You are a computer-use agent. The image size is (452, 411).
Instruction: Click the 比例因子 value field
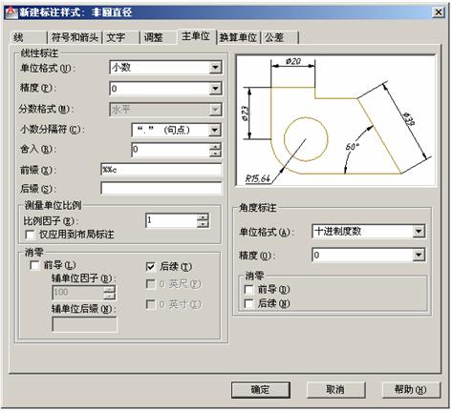(x=171, y=220)
